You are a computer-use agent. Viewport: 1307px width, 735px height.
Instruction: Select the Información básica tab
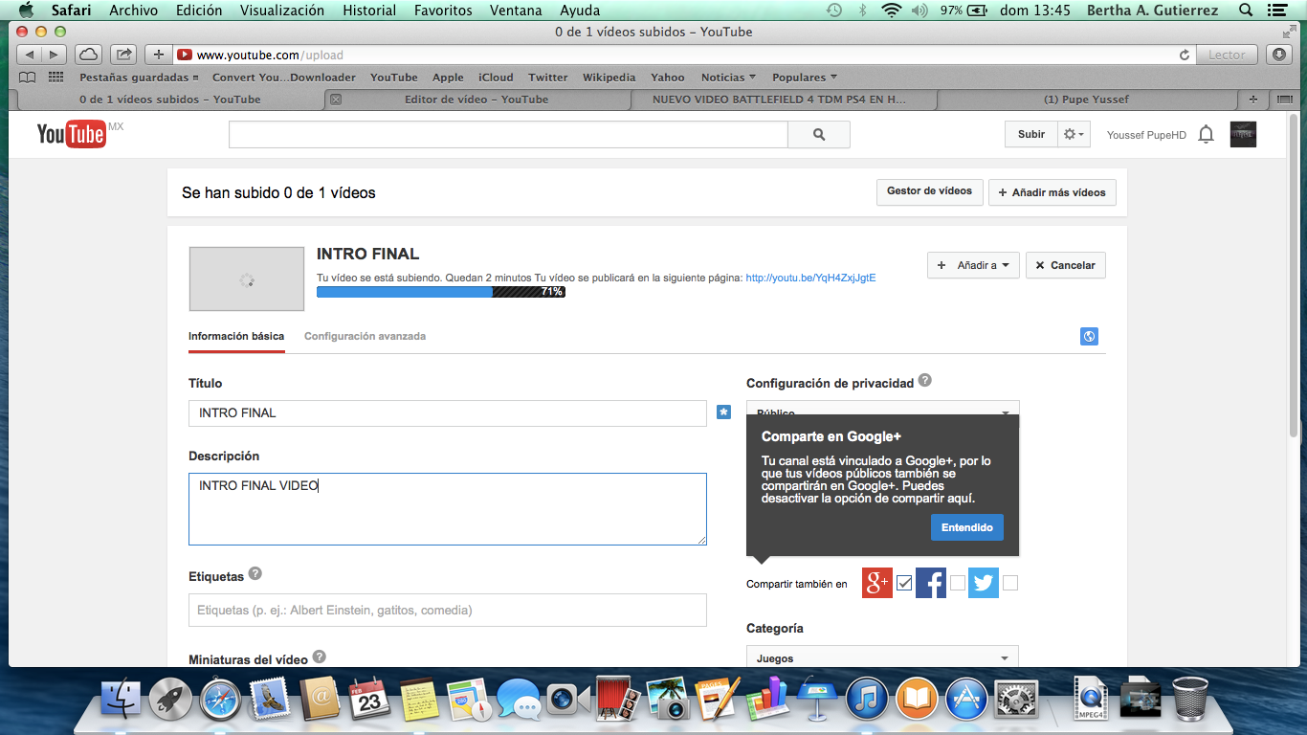[236, 336]
